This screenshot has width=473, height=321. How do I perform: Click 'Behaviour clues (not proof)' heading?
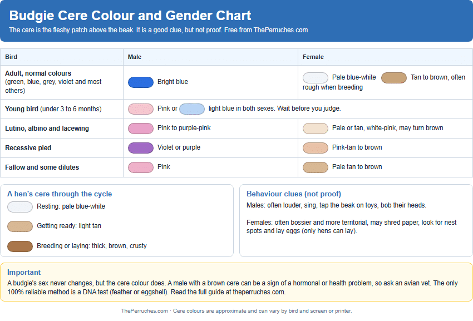pyautogui.click(x=294, y=194)
